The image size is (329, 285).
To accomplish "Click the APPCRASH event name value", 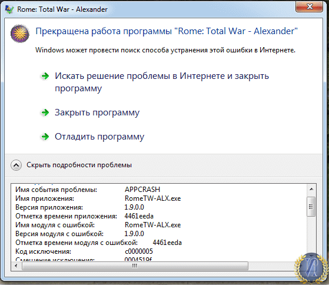I will pos(142,190).
